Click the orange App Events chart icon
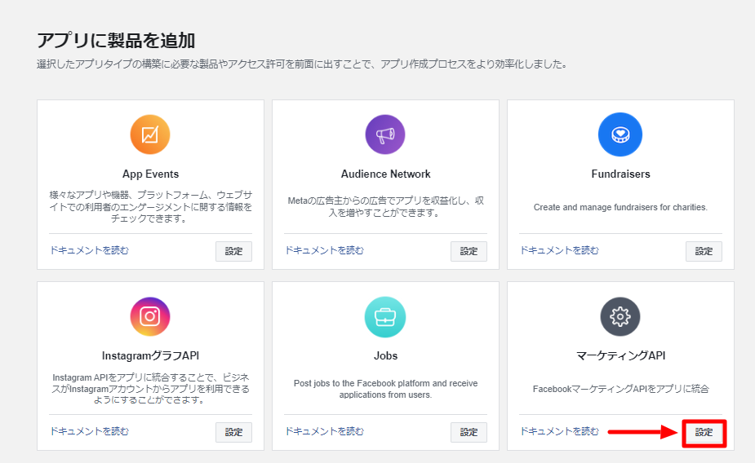Image resolution: width=755 pixels, height=463 pixels. (x=150, y=134)
